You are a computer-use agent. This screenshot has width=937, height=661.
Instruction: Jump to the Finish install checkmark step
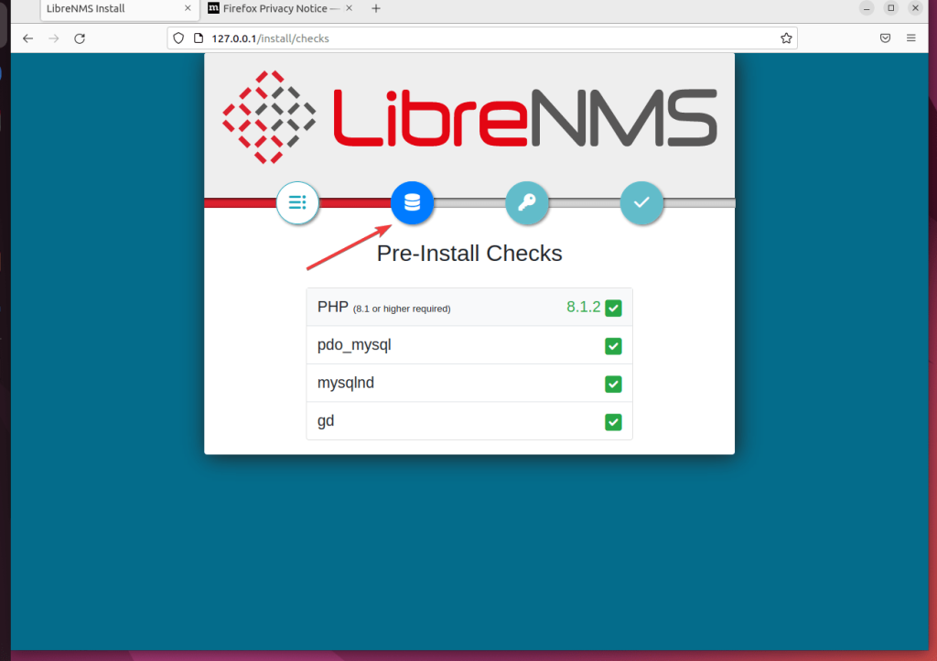641,202
